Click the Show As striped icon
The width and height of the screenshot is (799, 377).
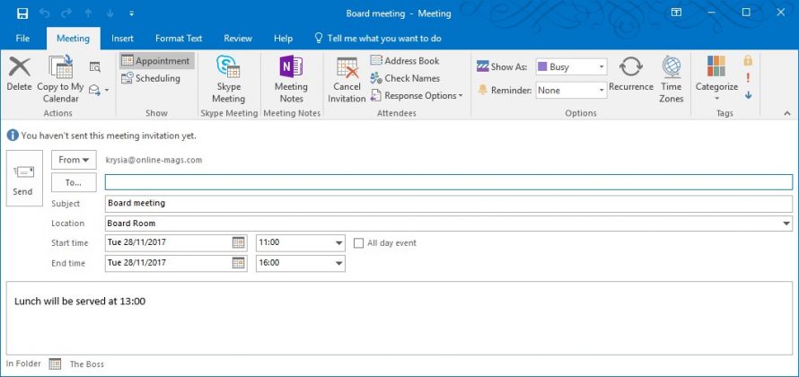pyautogui.click(x=483, y=66)
